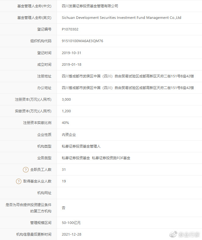Click organization code 91510100MA6AE3QM76
The width and height of the screenshot is (202, 240).
coord(82,41)
